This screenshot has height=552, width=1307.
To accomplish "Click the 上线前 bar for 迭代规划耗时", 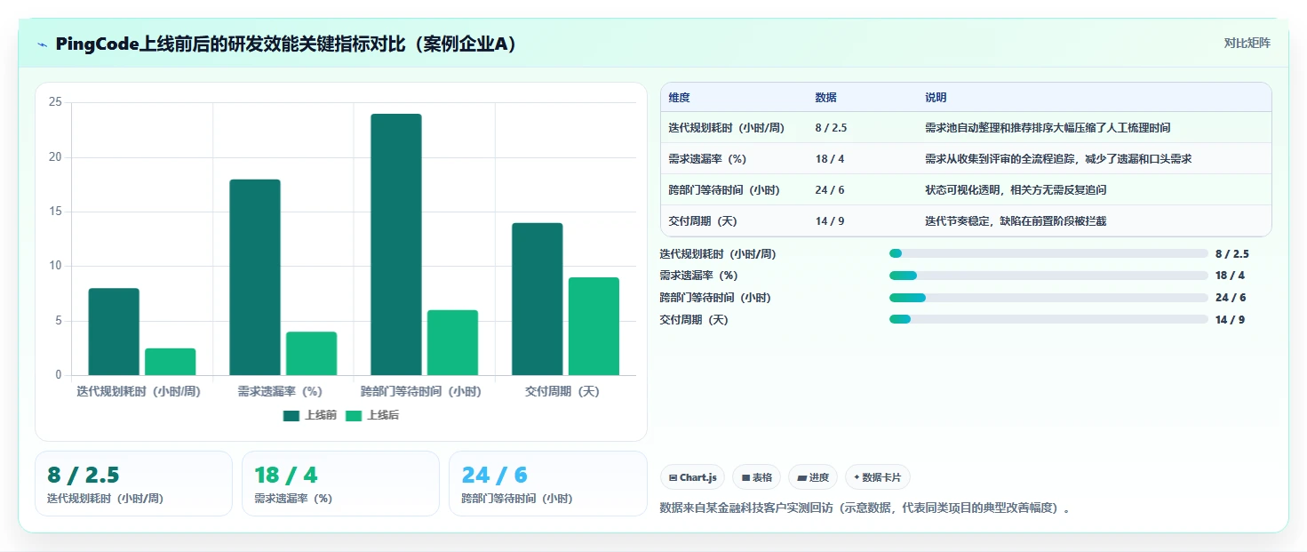I will [x=114, y=332].
